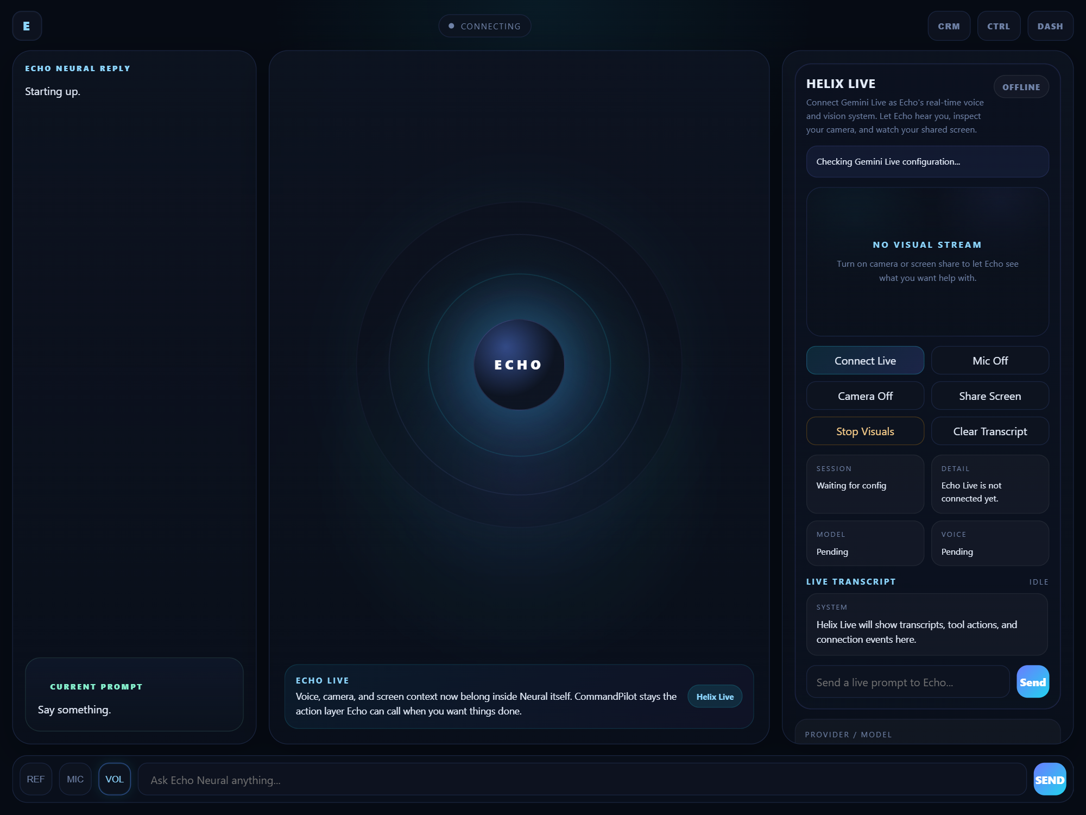Start Share Screen
Viewport: 1086px width, 815px height.
(990, 396)
